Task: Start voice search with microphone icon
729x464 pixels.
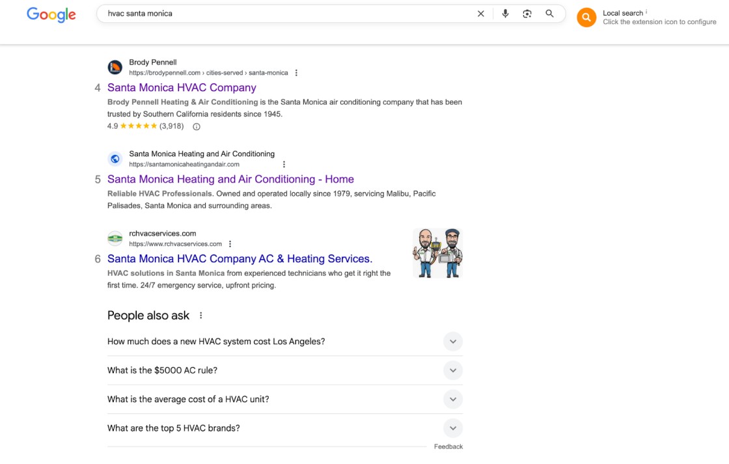Action: click(505, 14)
